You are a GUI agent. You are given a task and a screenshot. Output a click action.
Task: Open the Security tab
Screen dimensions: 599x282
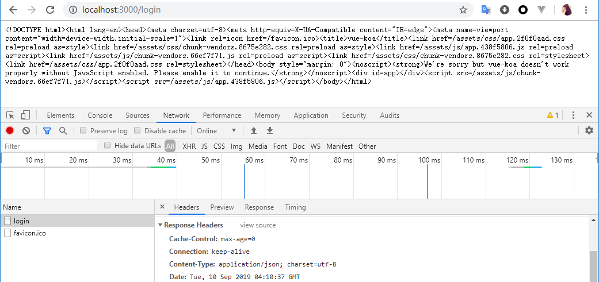pos(354,115)
